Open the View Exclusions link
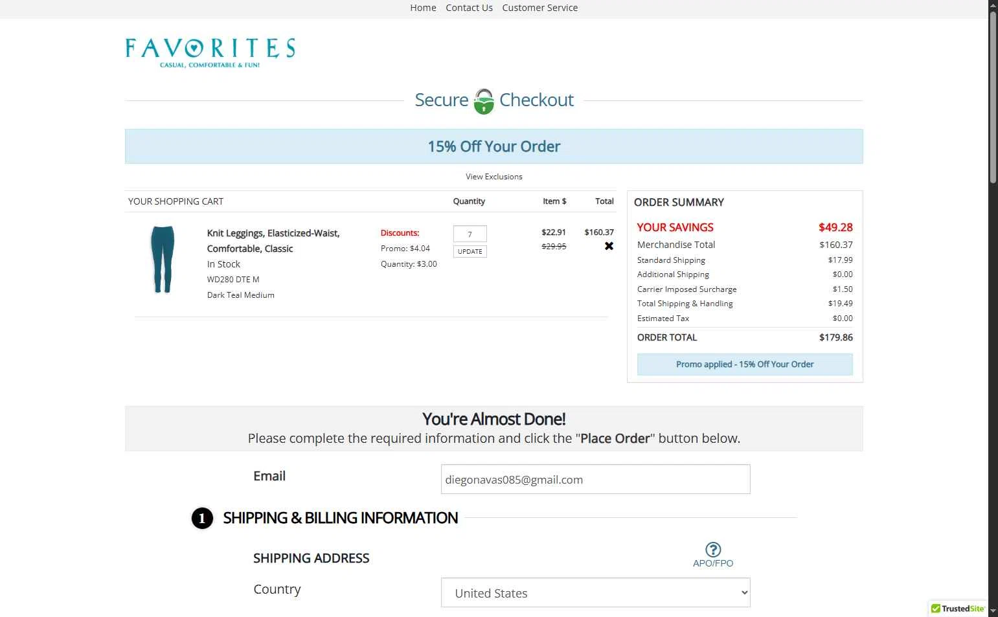The image size is (998, 617). (x=493, y=177)
